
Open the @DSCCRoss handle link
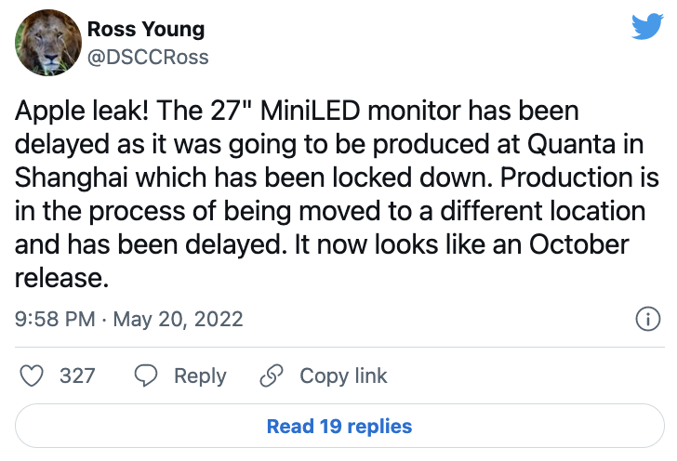[x=148, y=57]
